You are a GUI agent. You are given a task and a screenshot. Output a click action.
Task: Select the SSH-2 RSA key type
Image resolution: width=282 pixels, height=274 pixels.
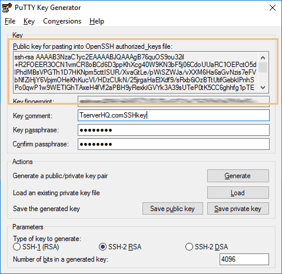(120, 247)
